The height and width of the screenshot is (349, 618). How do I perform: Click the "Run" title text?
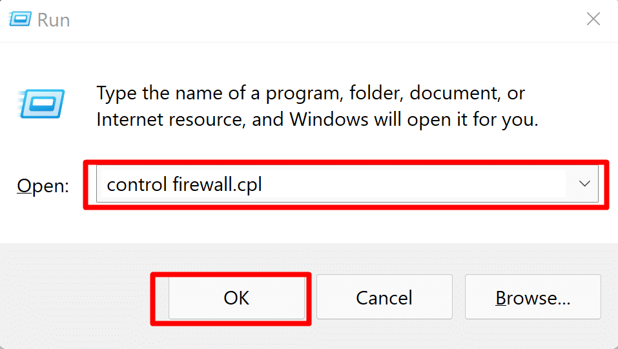(53, 19)
